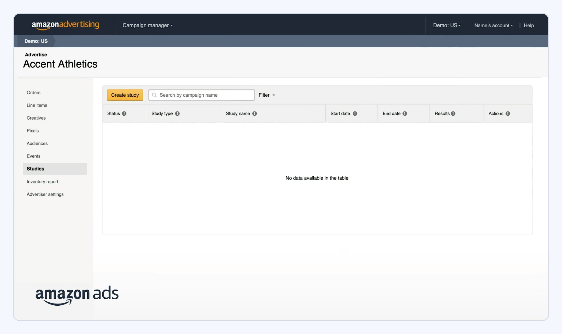The height and width of the screenshot is (334, 562).
Task: Open the Line items menu item
Action: pyautogui.click(x=37, y=105)
